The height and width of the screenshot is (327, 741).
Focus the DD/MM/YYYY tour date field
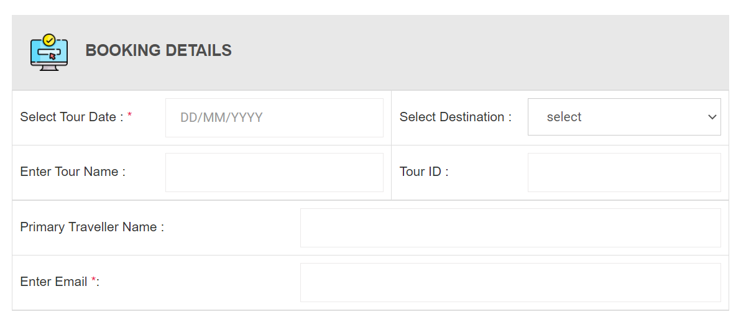(x=274, y=117)
